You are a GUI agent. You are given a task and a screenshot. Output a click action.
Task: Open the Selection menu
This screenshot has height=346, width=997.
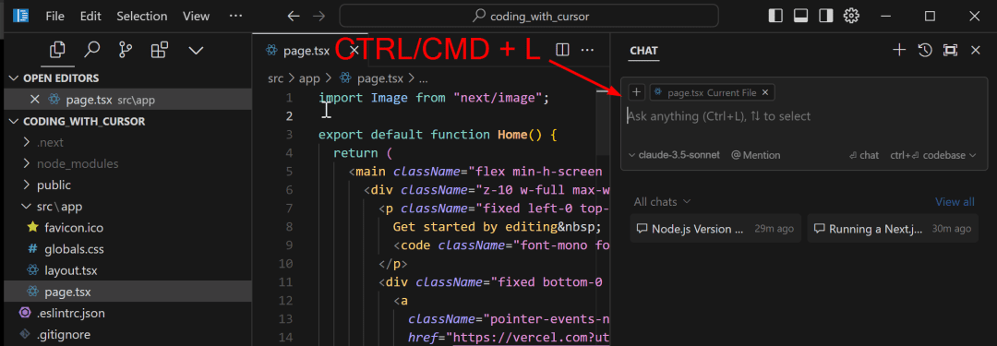coord(142,16)
